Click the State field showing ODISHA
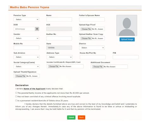The width and height of the screenshot is (150, 125). [59, 48]
